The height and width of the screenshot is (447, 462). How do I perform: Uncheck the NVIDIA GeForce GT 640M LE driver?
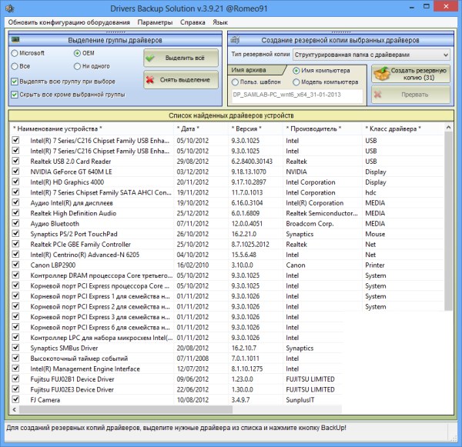click(15, 173)
